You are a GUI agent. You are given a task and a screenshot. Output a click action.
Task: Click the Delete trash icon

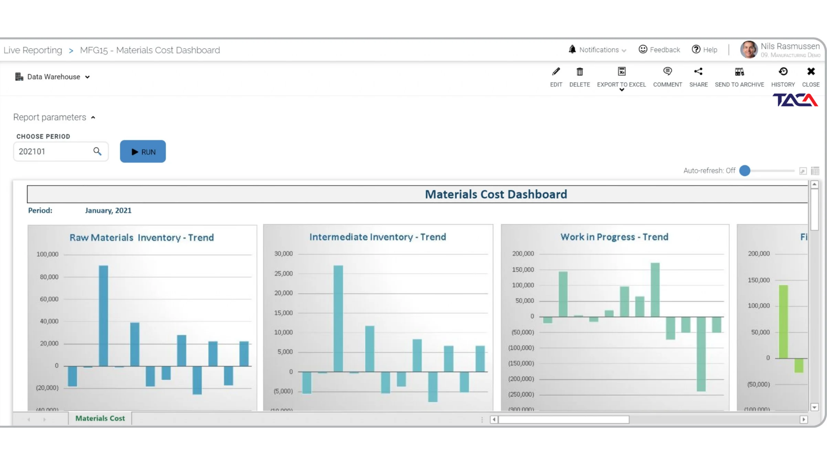580,71
